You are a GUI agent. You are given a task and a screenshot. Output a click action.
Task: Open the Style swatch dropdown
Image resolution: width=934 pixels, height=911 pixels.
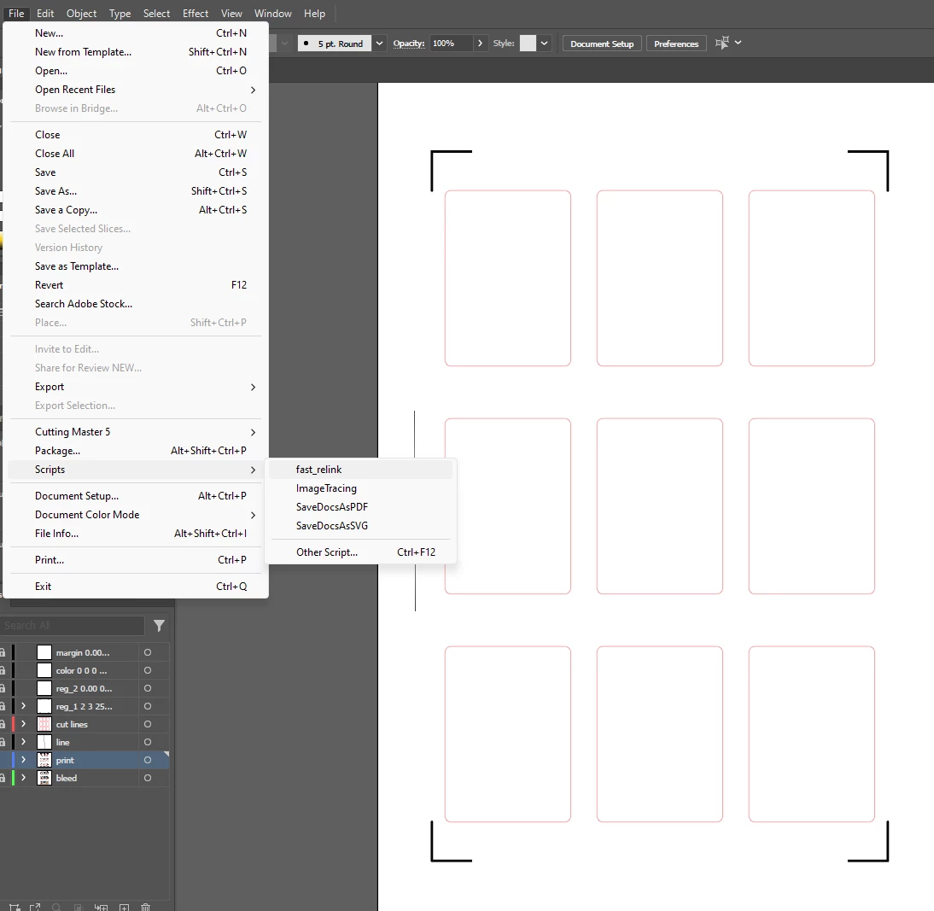click(544, 44)
